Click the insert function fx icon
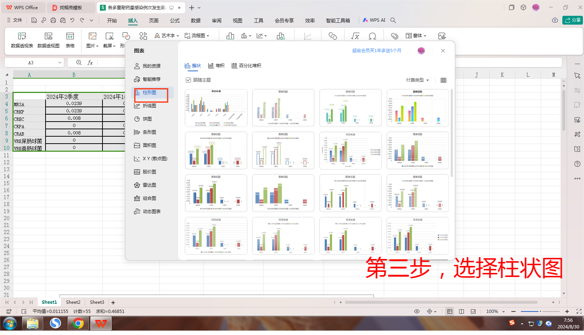 click(90, 63)
